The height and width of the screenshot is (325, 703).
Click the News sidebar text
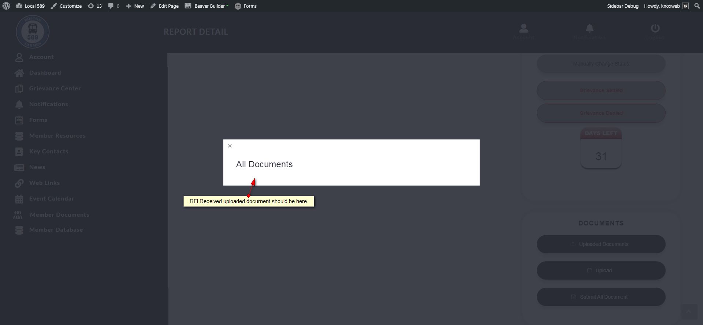pos(37,167)
